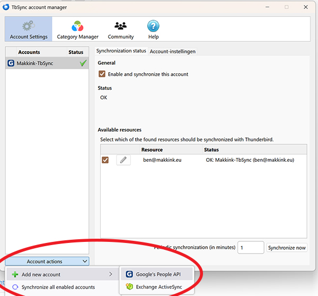This screenshot has height=296, width=318.
Task: Edit ben@makkink.eu resource with pencil button
Action: pos(123,160)
